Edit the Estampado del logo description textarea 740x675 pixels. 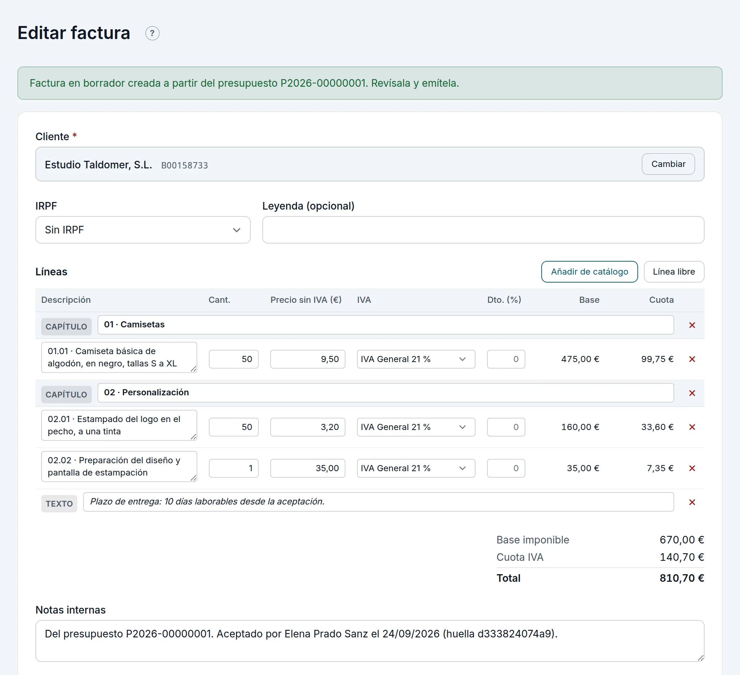click(119, 425)
